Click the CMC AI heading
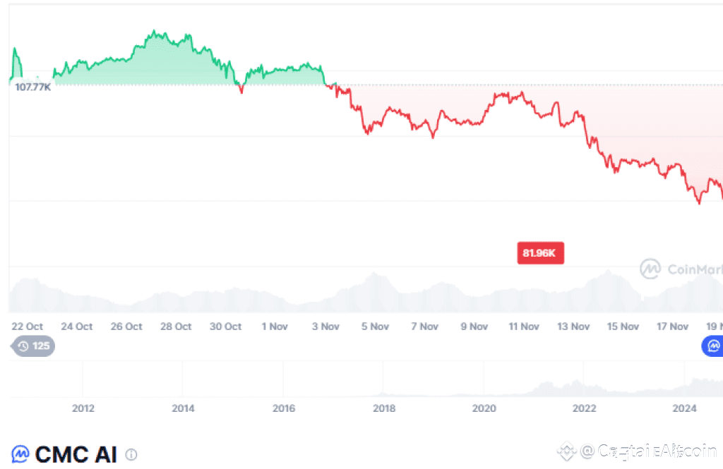The image size is (723, 469). tap(76, 454)
